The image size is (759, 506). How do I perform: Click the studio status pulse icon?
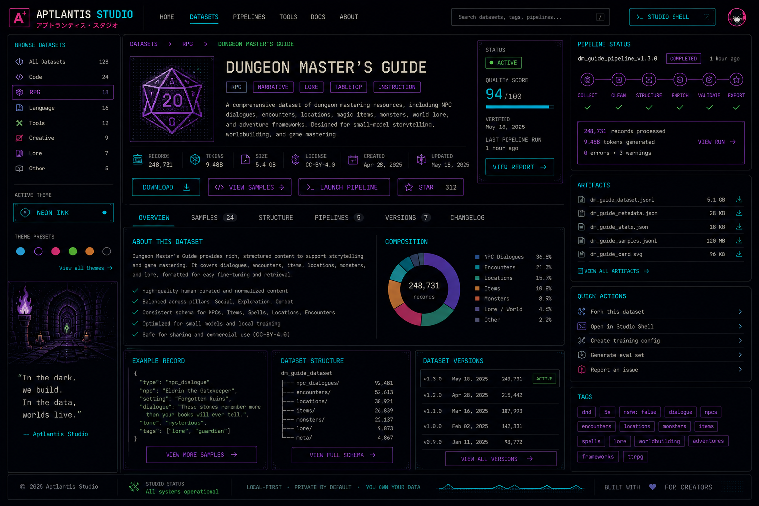tap(134, 487)
